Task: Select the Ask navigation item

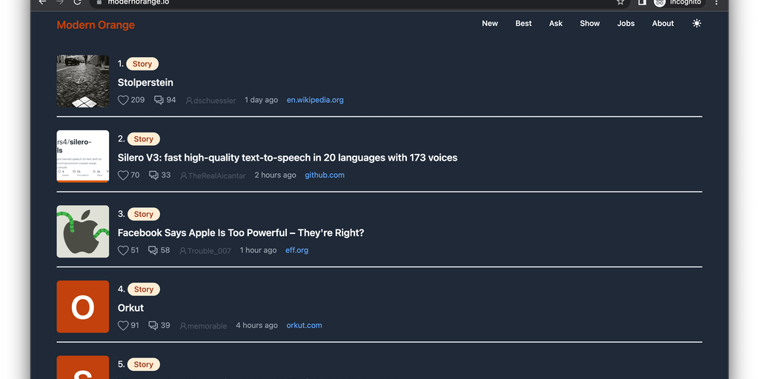Action: point(556,24)
